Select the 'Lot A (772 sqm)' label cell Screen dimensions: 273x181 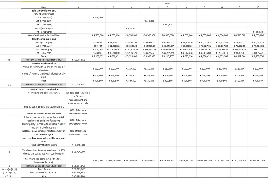(x=44, y=17)
